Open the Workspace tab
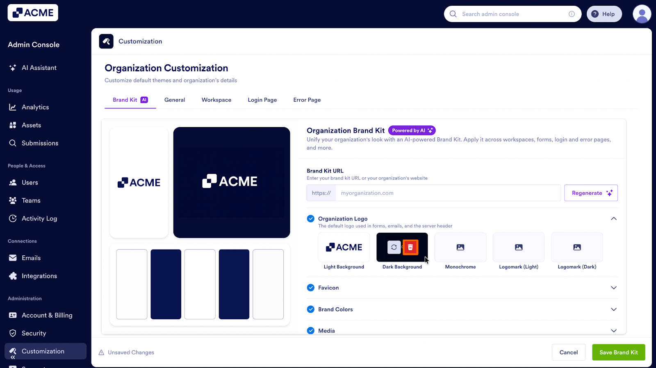This screenshot has height=368, width=656. (216, 100)
